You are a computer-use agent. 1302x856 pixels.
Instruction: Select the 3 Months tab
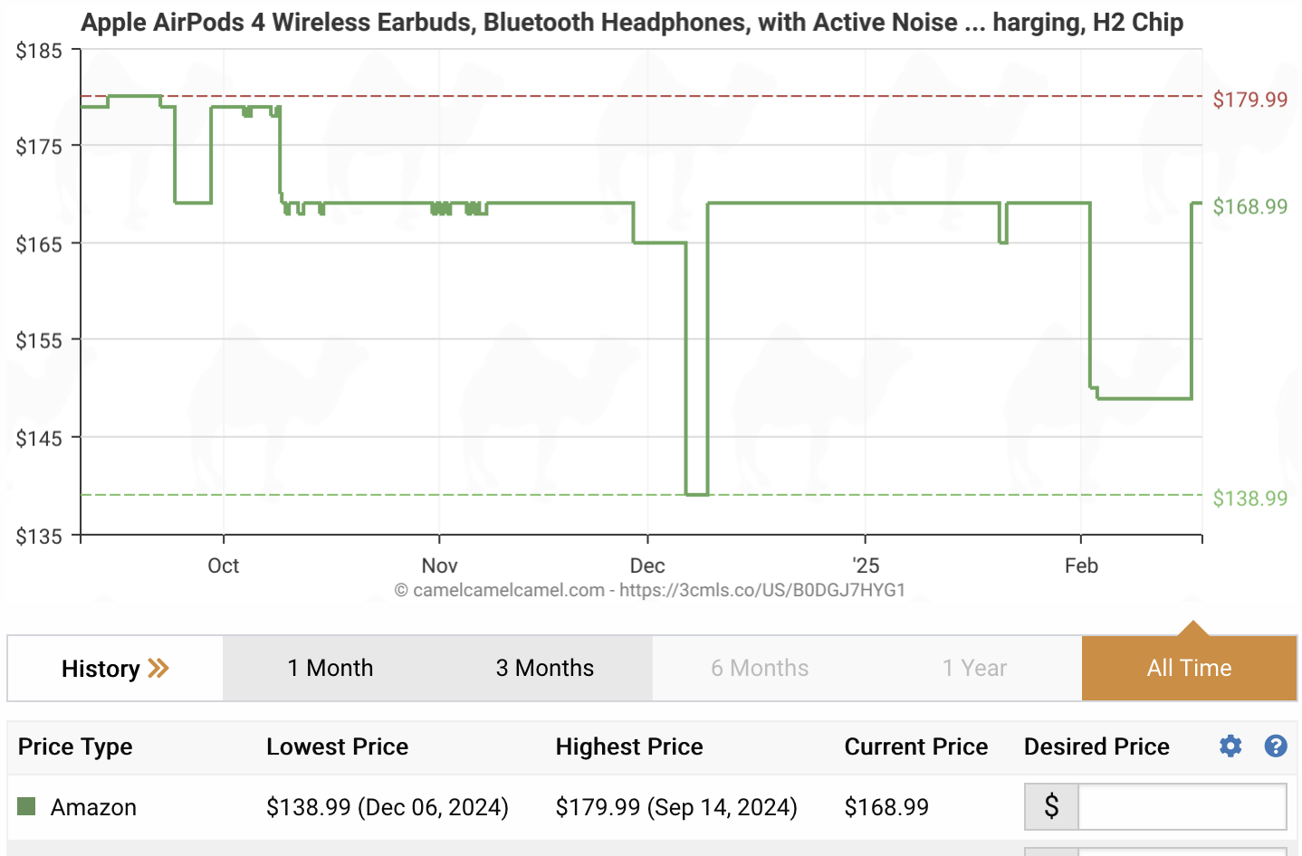(543, 668)
